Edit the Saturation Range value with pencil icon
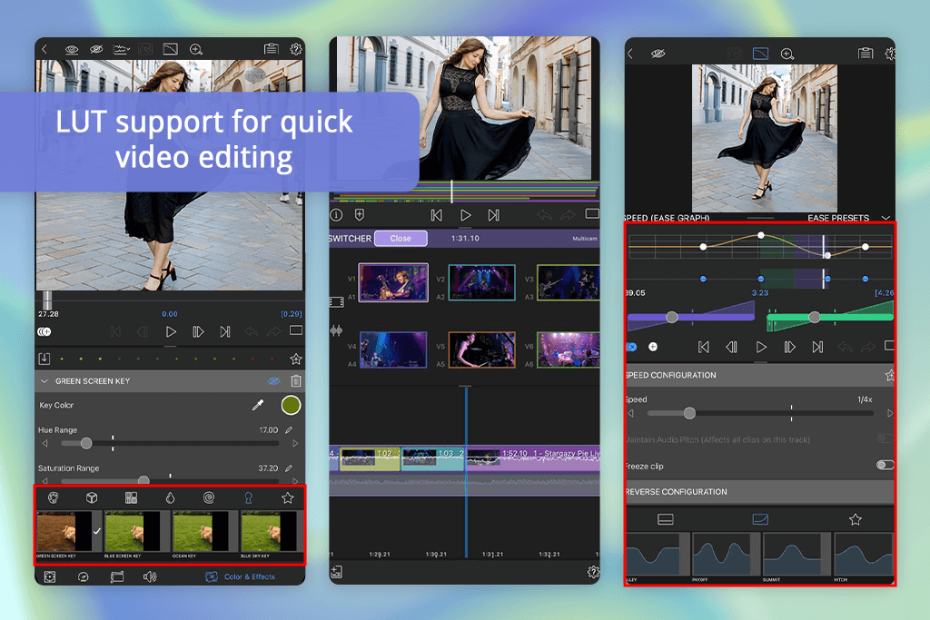The width and height of the screenshot is (930, 620). [x=289, y=468]
